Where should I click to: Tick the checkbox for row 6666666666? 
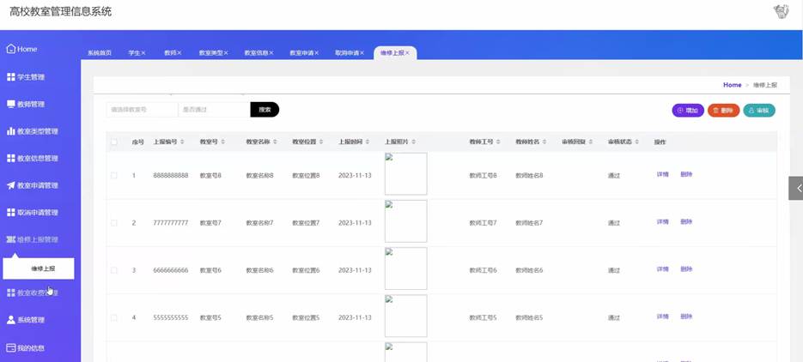pyautogui.click(x=113, y=270)
